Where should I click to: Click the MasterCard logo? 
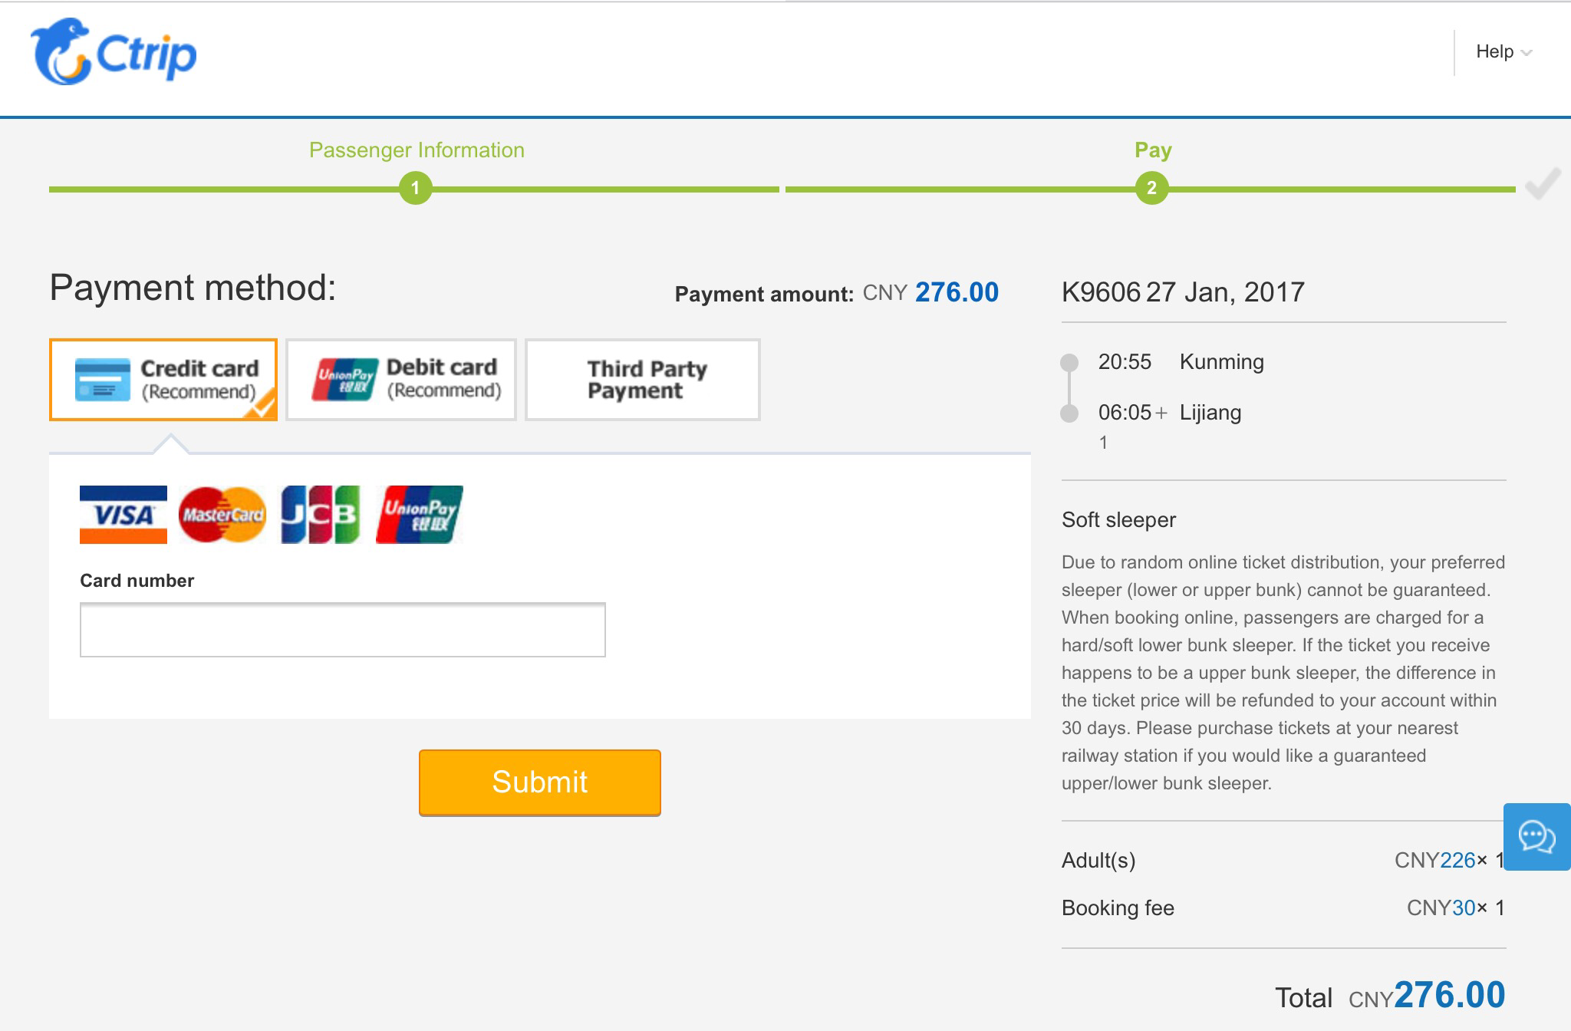click(x=222, y=515)
